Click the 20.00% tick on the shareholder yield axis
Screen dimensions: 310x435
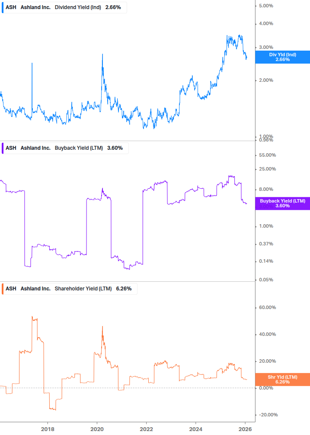click(267, 361)
